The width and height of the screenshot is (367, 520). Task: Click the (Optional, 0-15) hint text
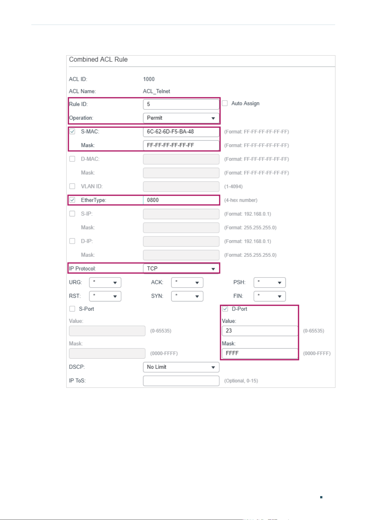[x=241, y=381]
